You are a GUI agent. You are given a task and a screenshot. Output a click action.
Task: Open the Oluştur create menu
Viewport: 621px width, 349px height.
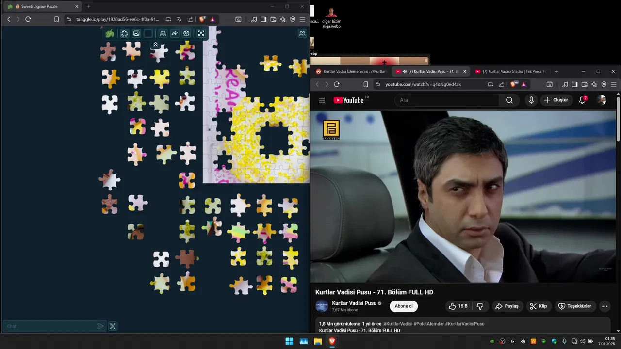pos(556,100)
